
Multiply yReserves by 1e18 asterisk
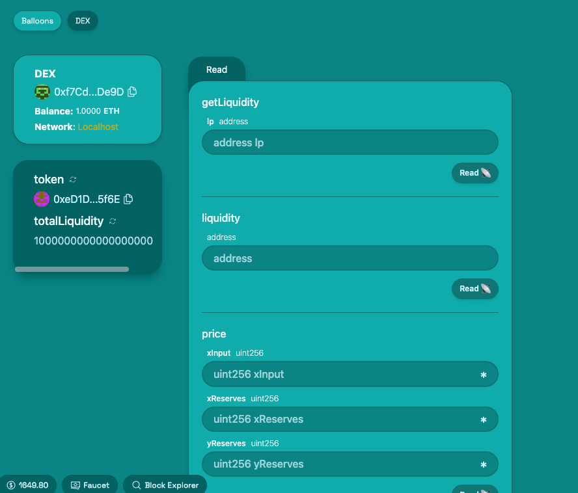coord(484,464)
